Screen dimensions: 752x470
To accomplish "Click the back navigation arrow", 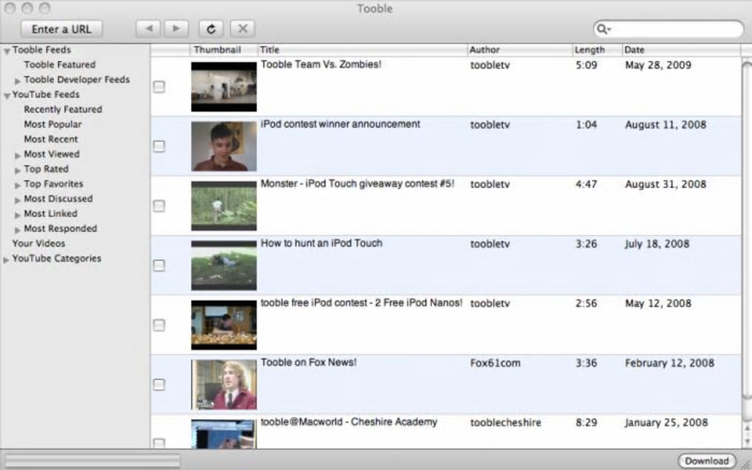I will pos(147,29).
